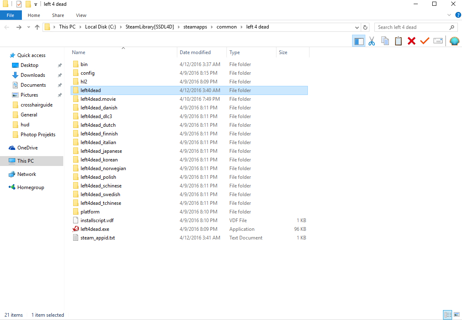The image size is (462, 320).
Task: Click the Paste clipboard toolbar icon
Action: point(398,41)
